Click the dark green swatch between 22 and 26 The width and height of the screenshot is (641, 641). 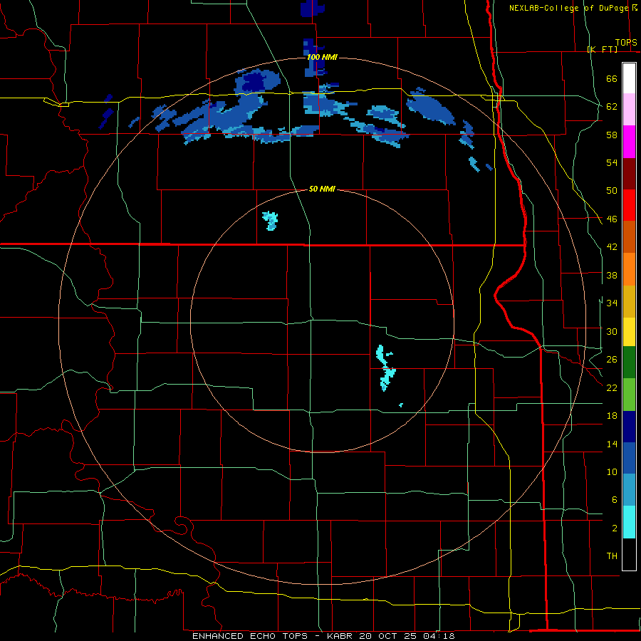(x=629, y=363)
